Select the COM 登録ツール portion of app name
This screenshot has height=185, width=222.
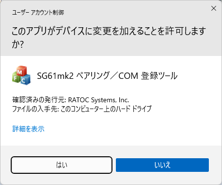[148, 76]
